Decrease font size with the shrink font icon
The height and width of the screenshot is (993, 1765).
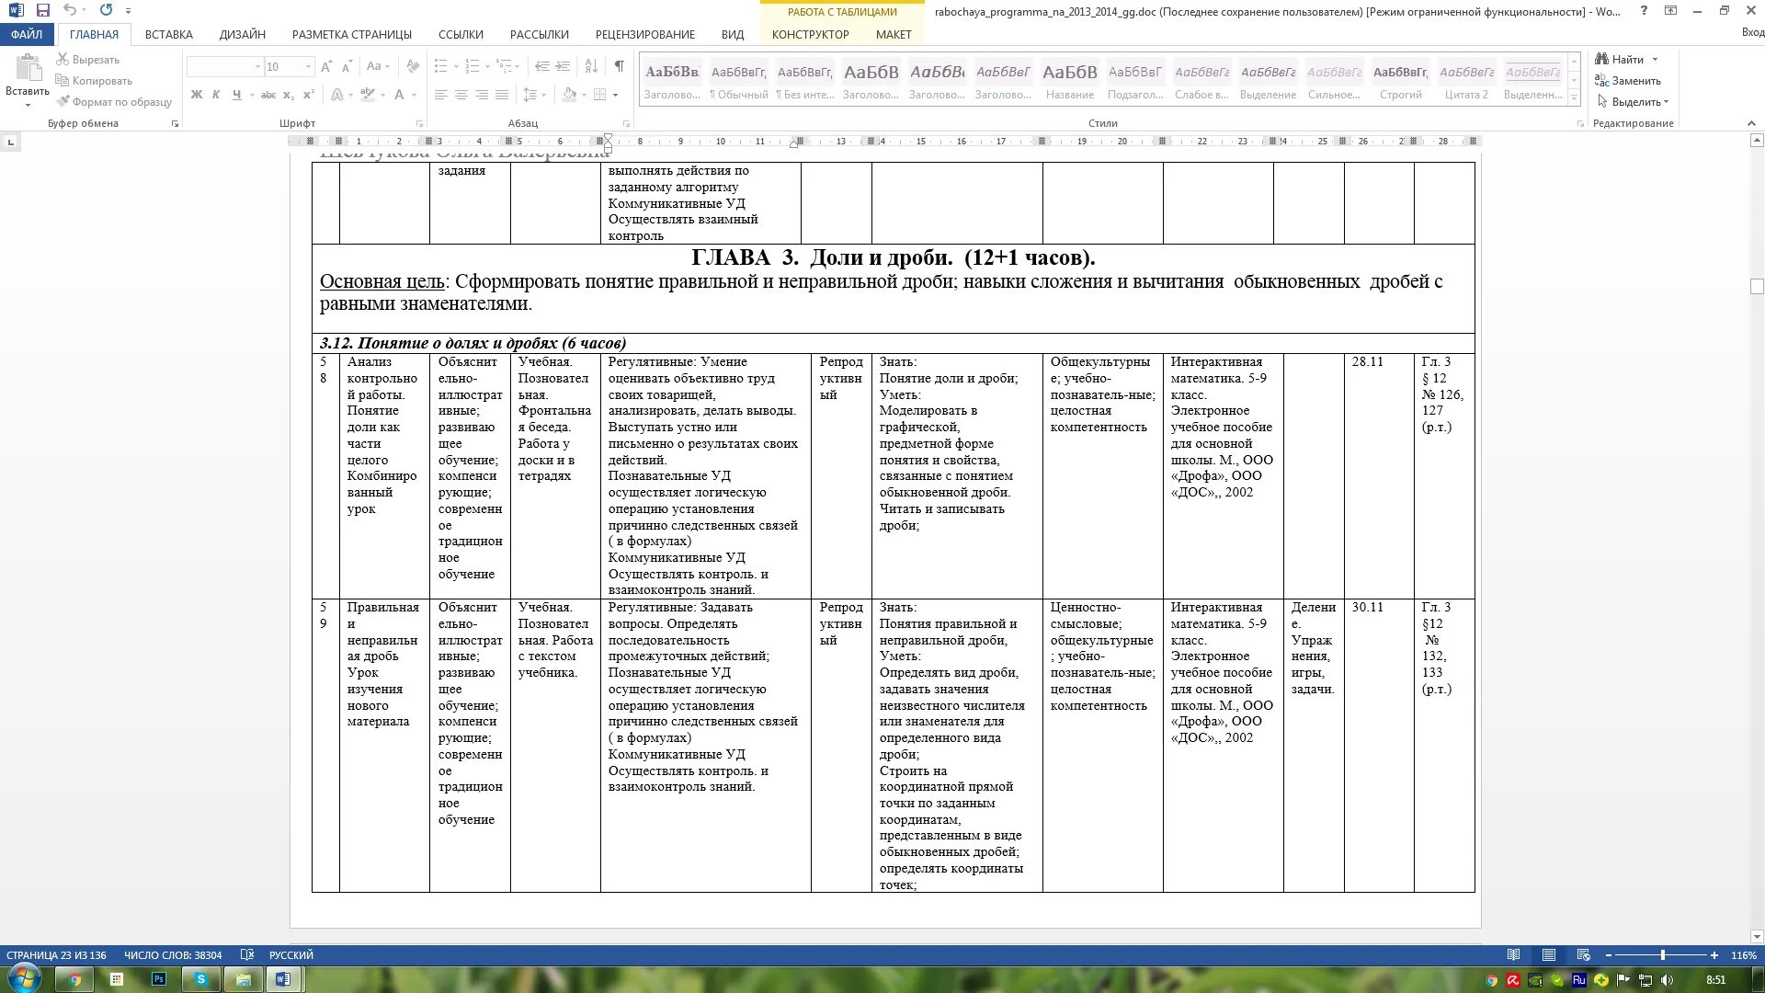[347, 66]
